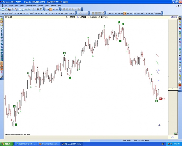Expand the navigation arrows toolbar options
This screenshot has width=182, height=146.
coord(82,9)
